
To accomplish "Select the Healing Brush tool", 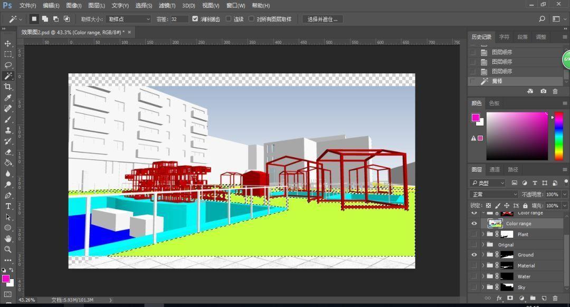I will 8,108.
